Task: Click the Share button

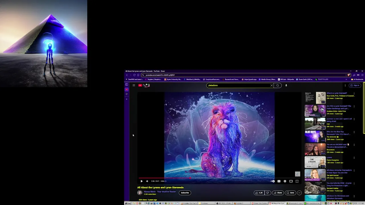Action: (278, 193)
